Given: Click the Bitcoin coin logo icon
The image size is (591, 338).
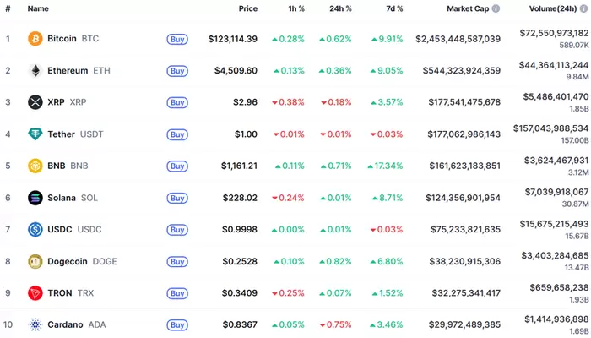Looking at the screenshot, I should pos(35,39).
